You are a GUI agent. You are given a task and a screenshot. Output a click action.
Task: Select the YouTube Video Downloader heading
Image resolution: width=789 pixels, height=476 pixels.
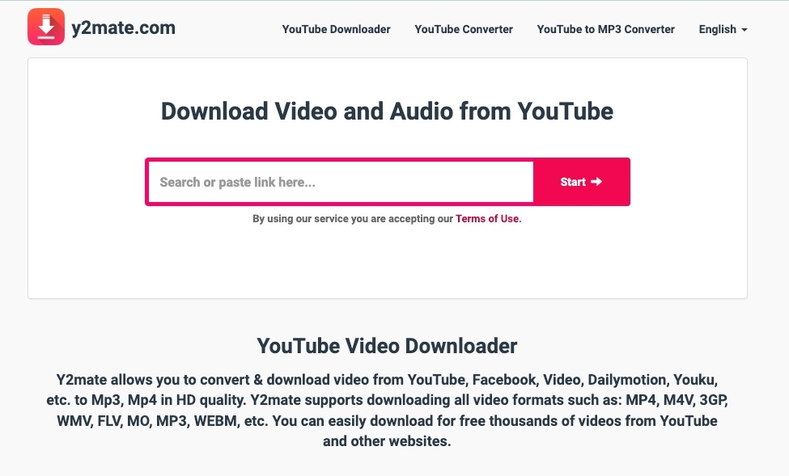point(387,346)
